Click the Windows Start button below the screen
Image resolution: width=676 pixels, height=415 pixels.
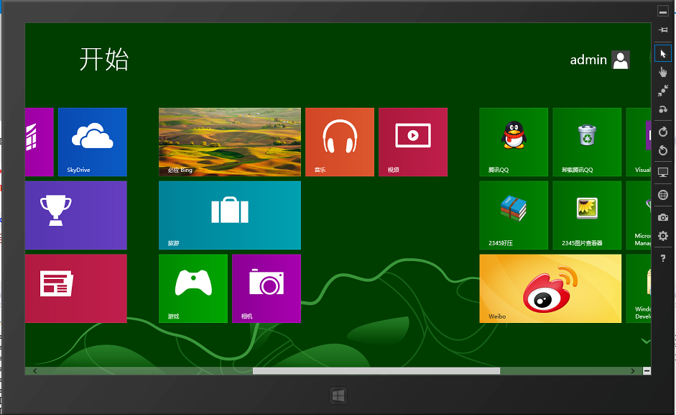(x=338, y=395)
